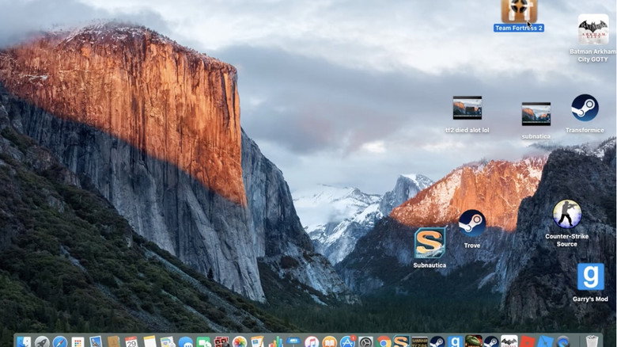
Task: Open System Preferences from the Dock
Action: point(365,342)
